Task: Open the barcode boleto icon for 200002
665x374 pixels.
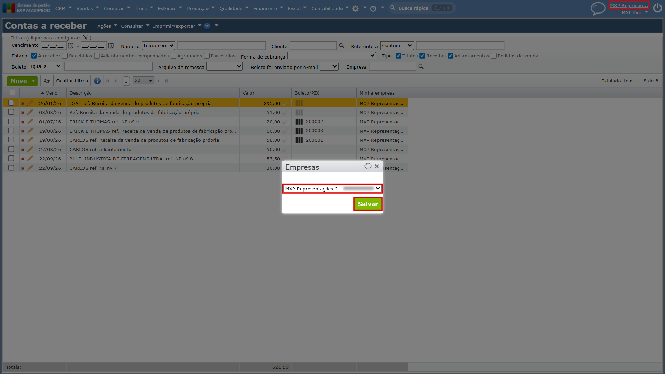Action: point(299,122)
